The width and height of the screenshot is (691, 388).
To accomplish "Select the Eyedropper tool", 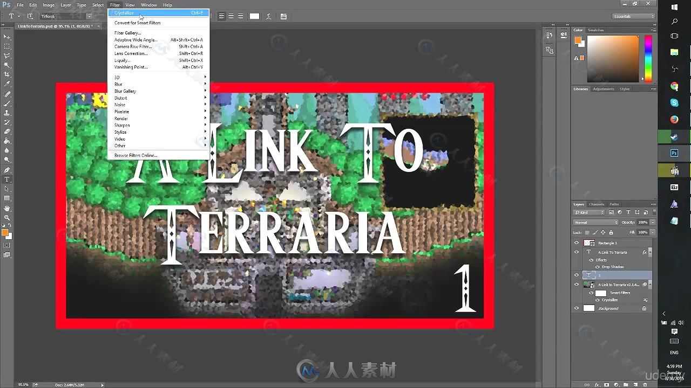I will [x=7, y=84].
